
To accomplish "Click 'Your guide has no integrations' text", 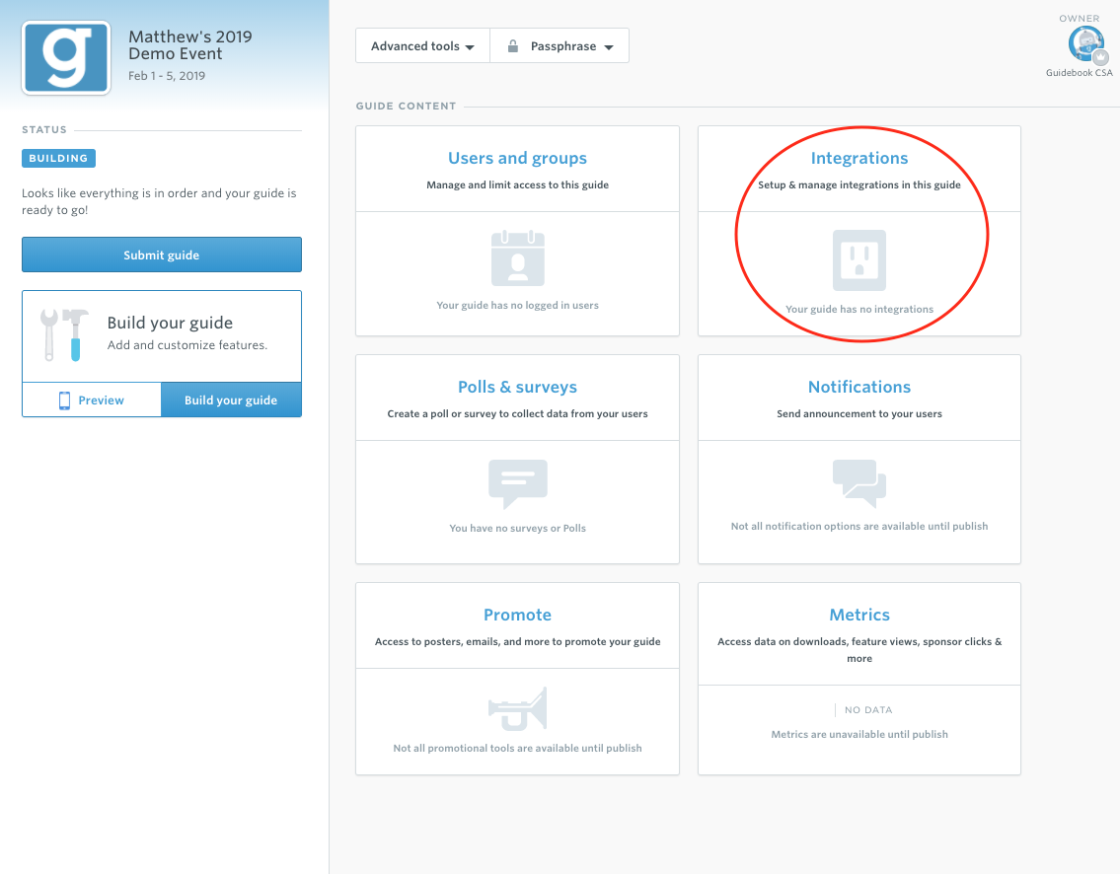I will tap(859, 309).
